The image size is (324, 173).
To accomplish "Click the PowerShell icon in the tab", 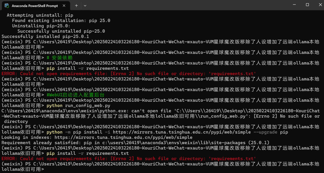I will (x=7, y=5).
